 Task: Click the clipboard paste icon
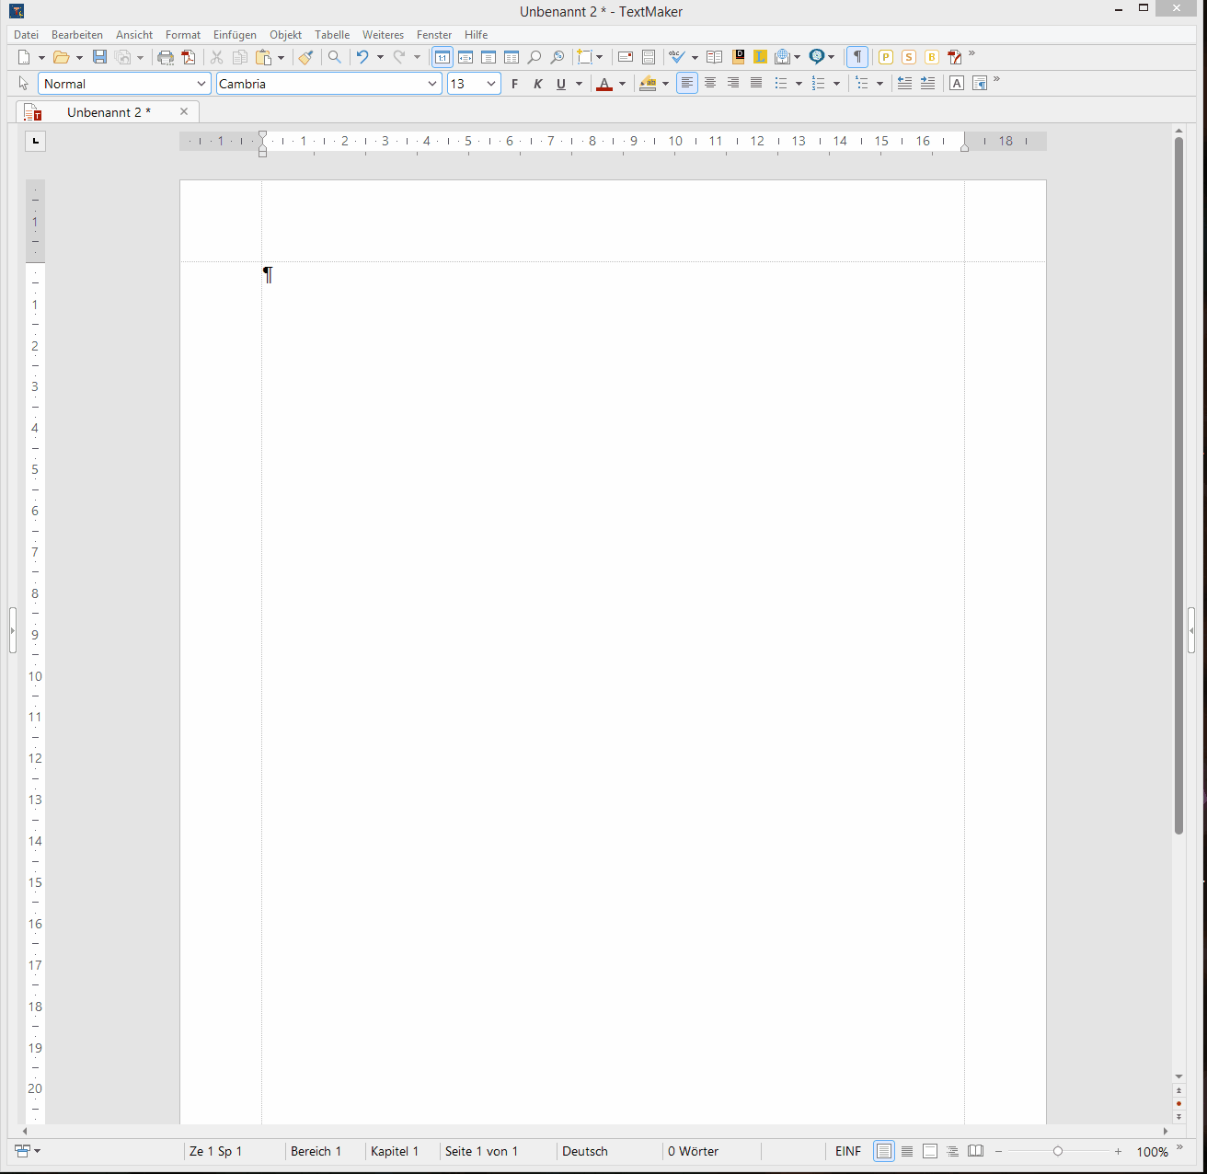264,57
